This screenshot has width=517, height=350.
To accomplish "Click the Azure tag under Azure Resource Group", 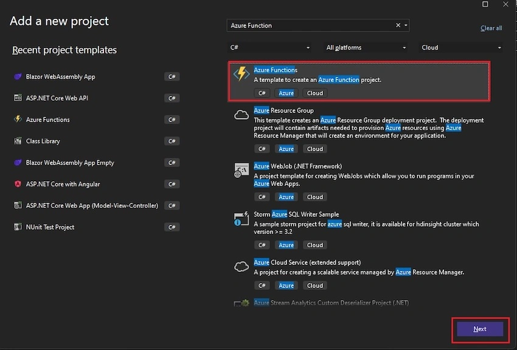I will [x=286, y=149].
